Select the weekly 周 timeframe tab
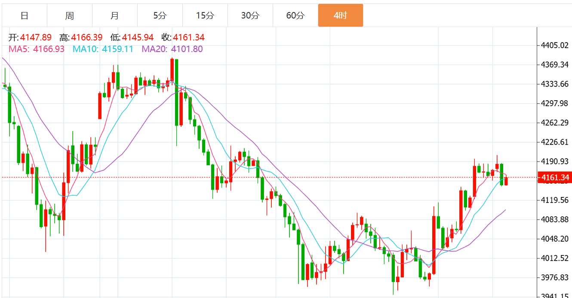Viewport: 572px width, 298px height. [70, 15]
